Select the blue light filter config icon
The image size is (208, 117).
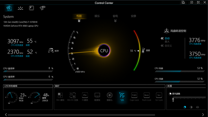click(185, 107)
